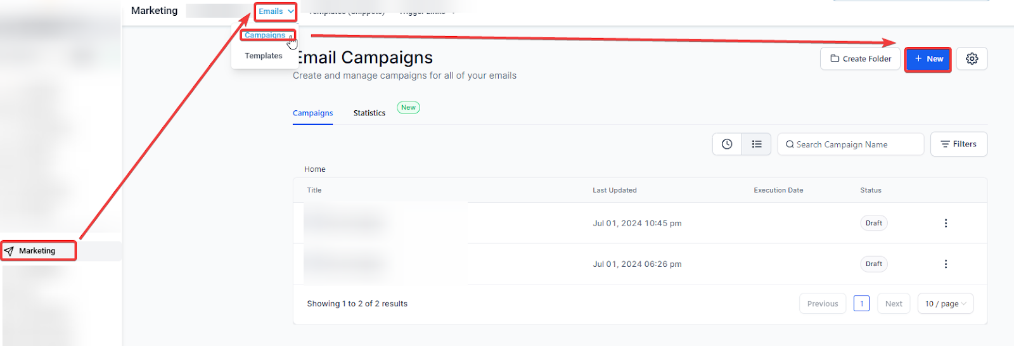Go to the Next results page
This screenshot has height=346, width=1014.
(894, 304)
